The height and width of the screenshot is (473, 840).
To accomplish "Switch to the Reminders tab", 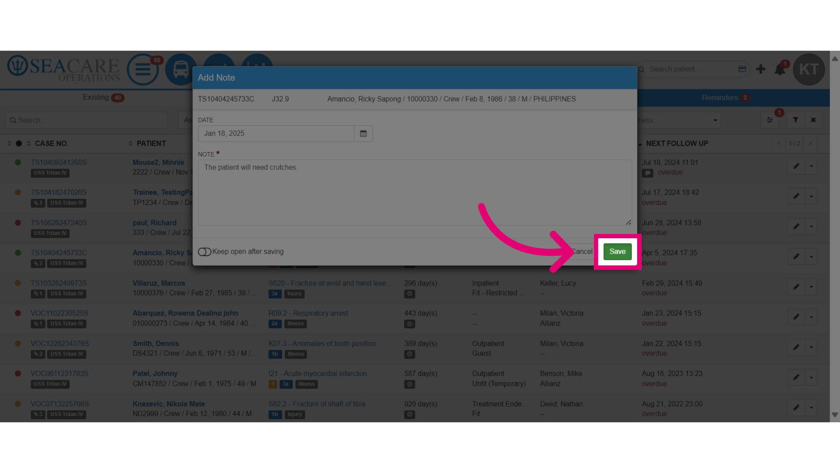I will [x=725, y=98].
